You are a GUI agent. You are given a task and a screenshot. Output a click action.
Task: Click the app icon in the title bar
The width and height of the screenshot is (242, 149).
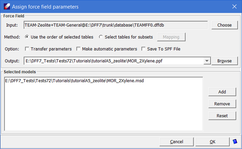(7, 7)
